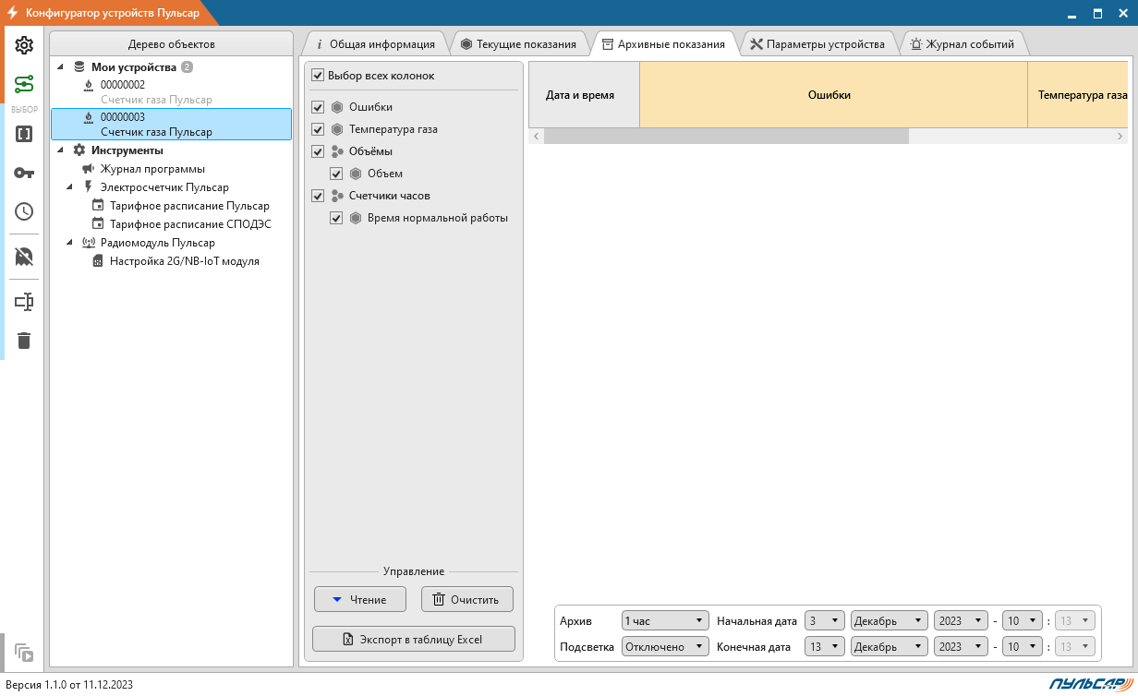Toggle the Объем column checkbox
The image size is (1138, 696).
(336, 174)
